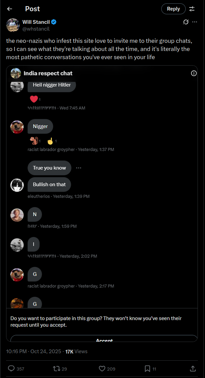Accept the group chat invitation
The width and height of the screenshot is (205, 378).
[x=104, y=339]
